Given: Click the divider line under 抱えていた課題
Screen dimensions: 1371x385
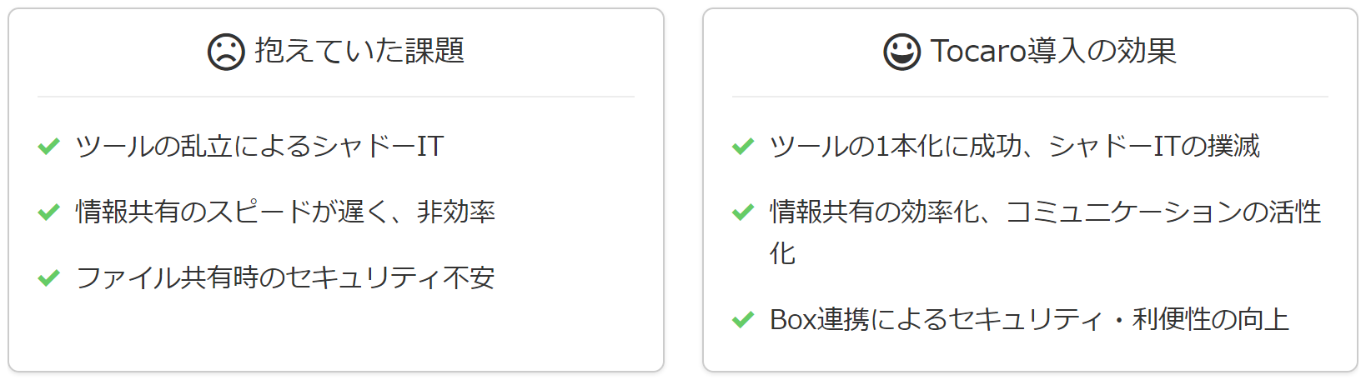Looking at the screenshot, I should tap(336, 97).
